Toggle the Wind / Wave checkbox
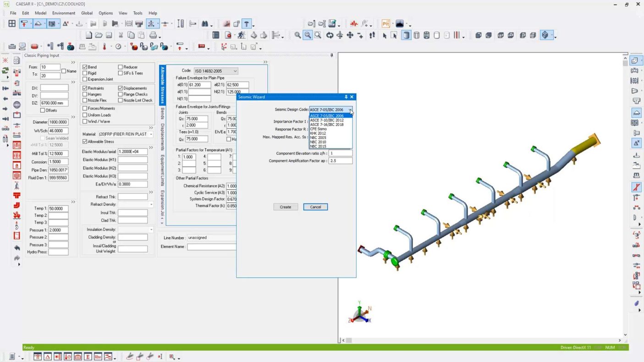 click(x=85, y=121)
